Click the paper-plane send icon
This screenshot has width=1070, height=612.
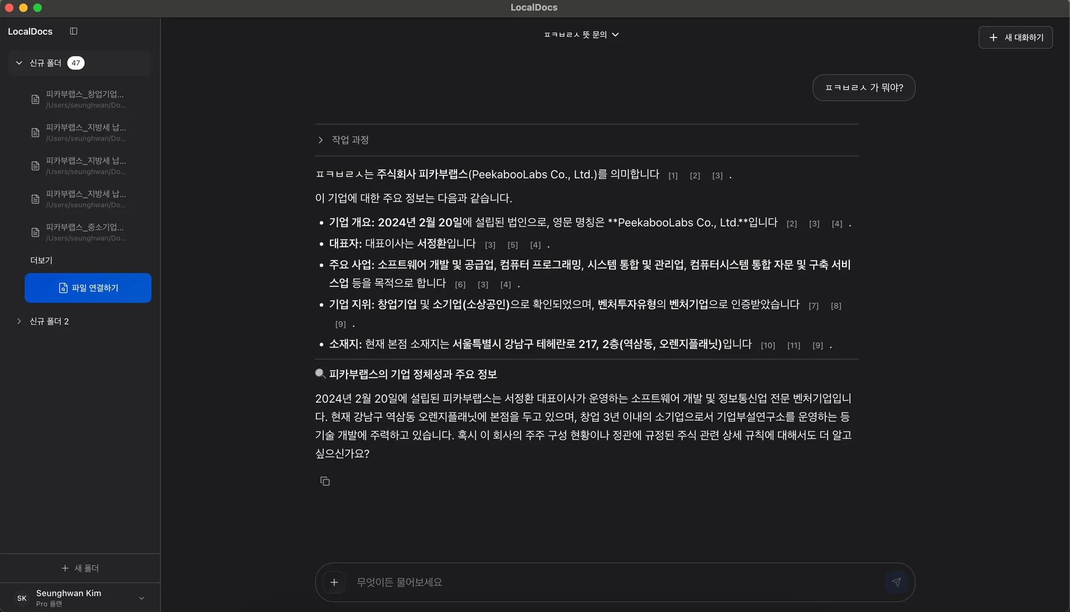[x=896, y=582]
